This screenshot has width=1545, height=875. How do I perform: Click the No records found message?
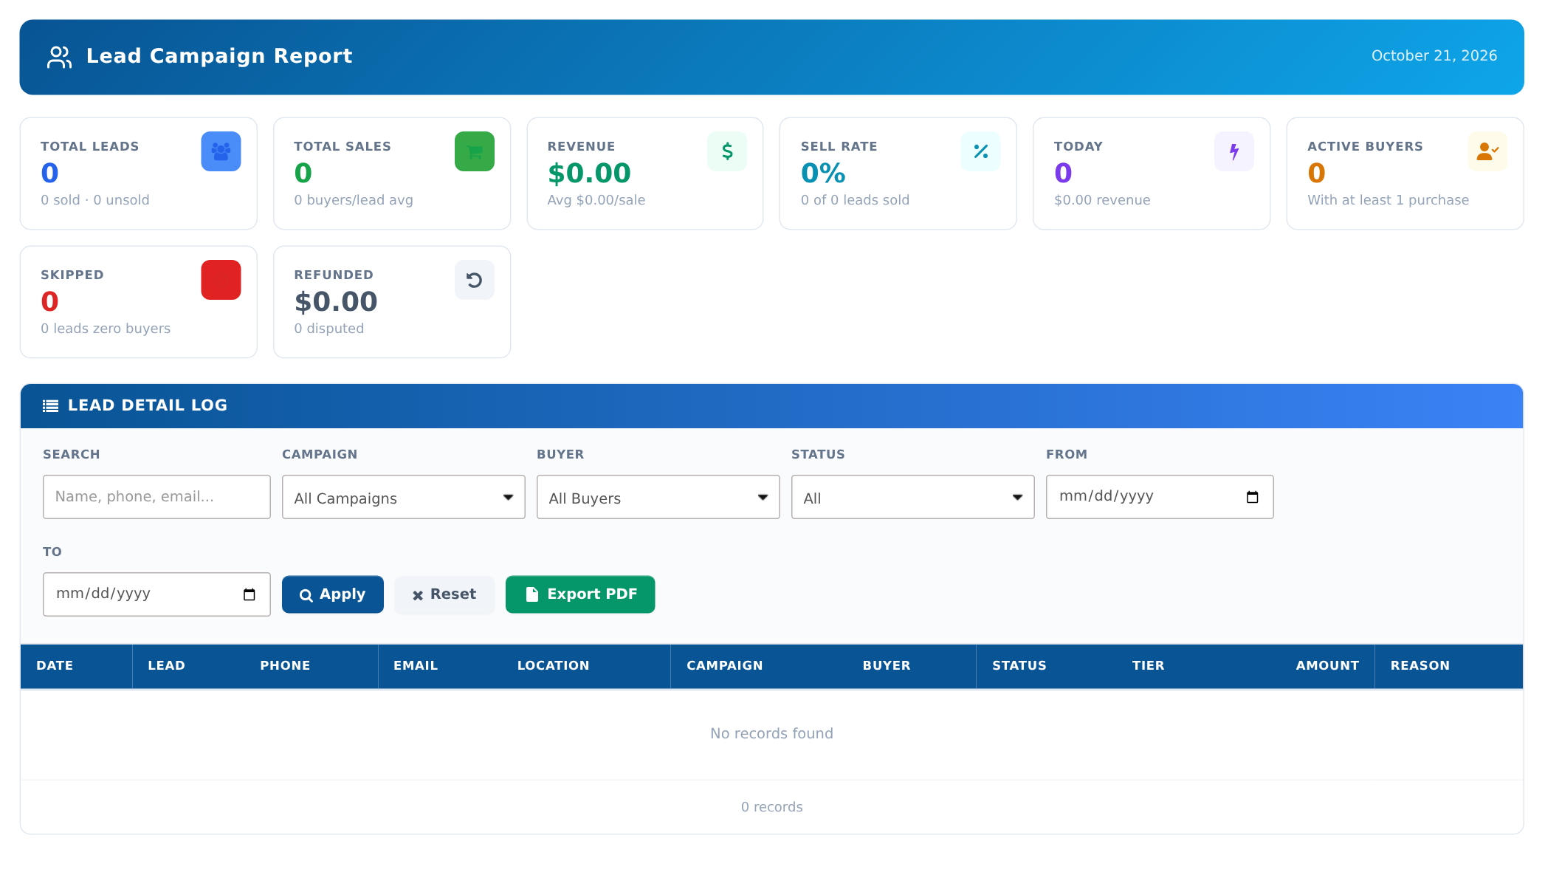[x=771, y=734]
